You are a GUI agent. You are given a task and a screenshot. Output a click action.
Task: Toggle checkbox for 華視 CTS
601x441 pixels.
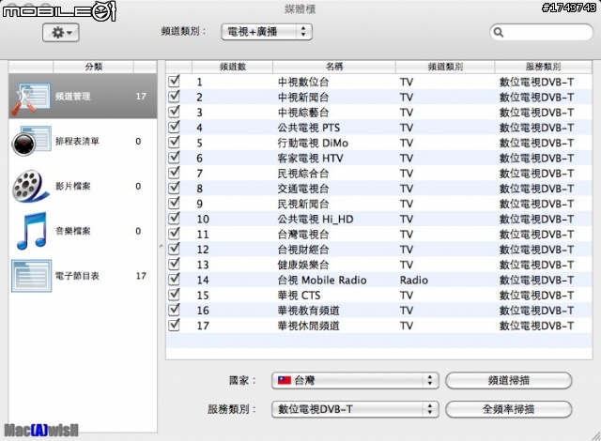(x=174, y=295)
